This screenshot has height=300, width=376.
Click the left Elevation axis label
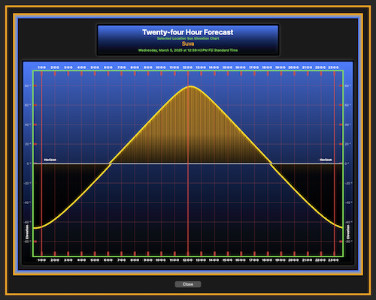click(x=27, y=232)
